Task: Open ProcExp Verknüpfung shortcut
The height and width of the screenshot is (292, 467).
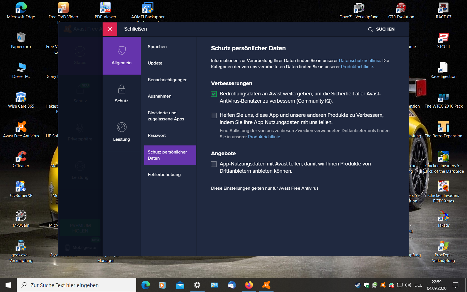Action: coord(443,251)
